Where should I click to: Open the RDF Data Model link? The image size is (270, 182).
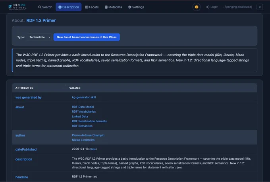click(83, 107)
